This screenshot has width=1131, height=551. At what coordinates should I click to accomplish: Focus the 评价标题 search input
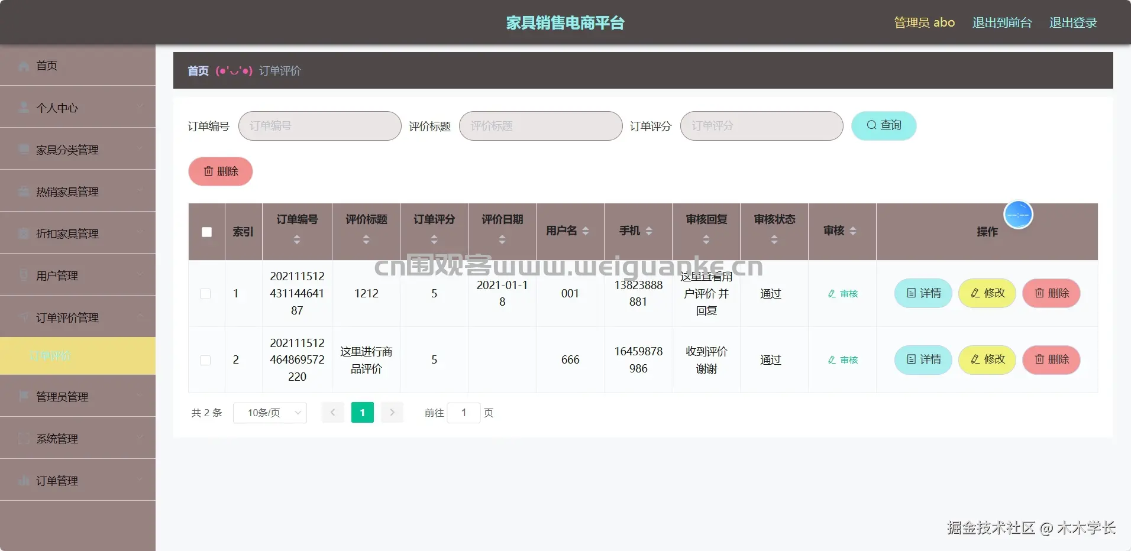coord(541,126)
